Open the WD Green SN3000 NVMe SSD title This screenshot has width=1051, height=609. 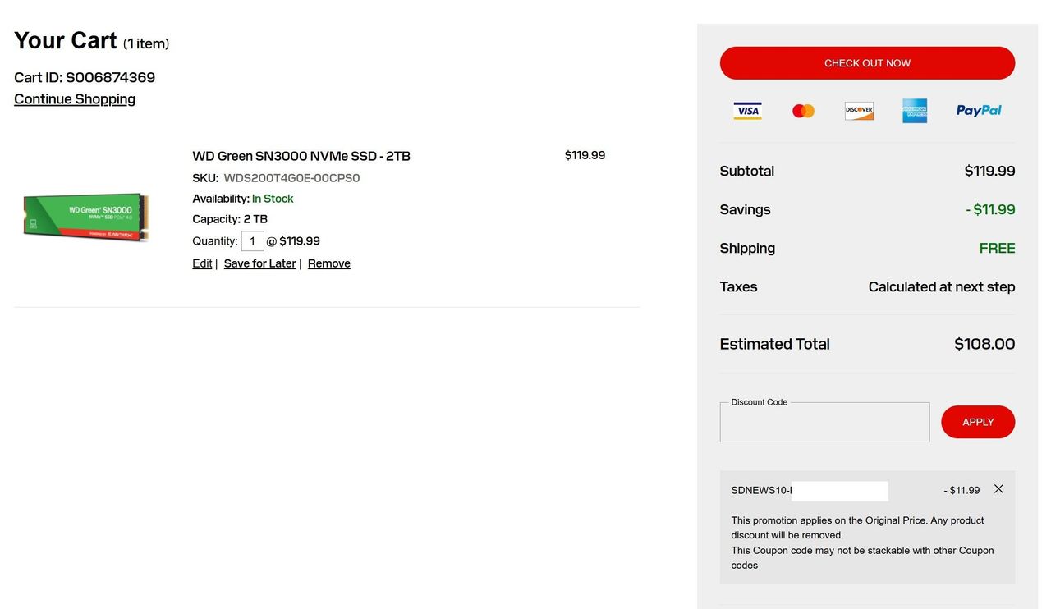301,156
